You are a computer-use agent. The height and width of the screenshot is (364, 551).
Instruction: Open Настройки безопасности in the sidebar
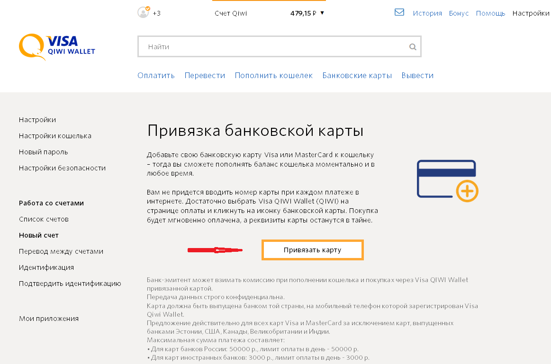62,168
